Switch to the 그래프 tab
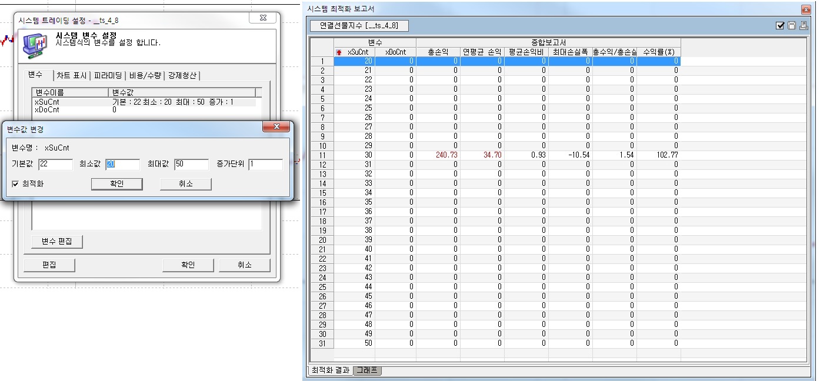820x381 pixels. [367, 370]
